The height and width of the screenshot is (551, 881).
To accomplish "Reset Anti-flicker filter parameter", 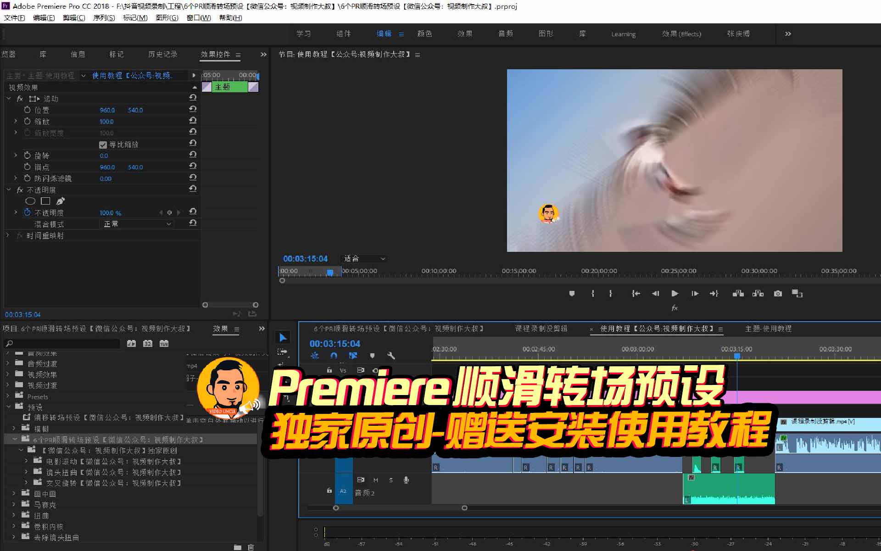I will coord(193,178).
